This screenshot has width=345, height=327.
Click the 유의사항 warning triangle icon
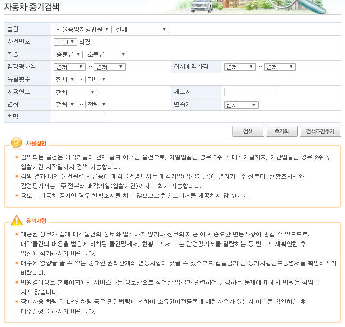(x=16, y=221)
